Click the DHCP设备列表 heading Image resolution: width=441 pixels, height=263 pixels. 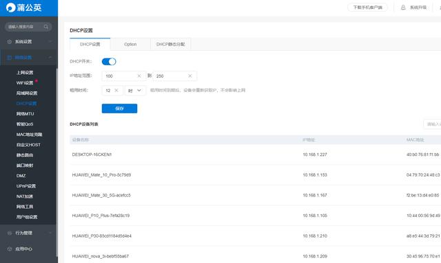click(x=84, y=124)
